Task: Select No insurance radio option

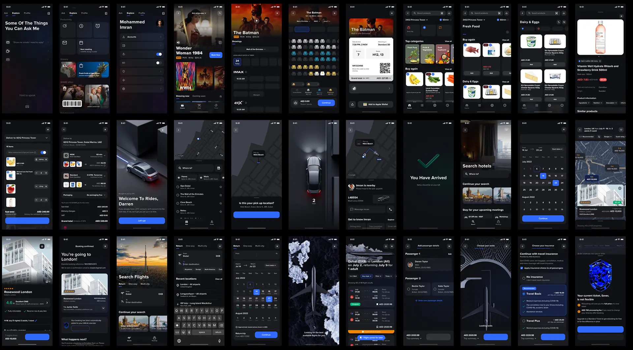Action: (524, 278)
